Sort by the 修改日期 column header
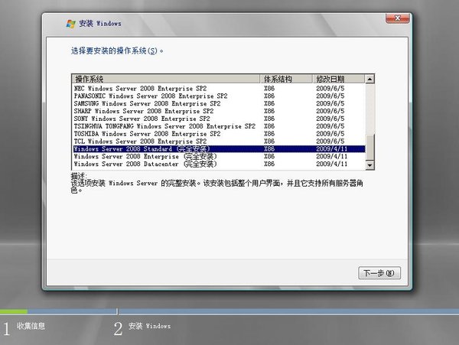This screenshot has height=345, width=459. pyautogui.click(x=339, y=79)
